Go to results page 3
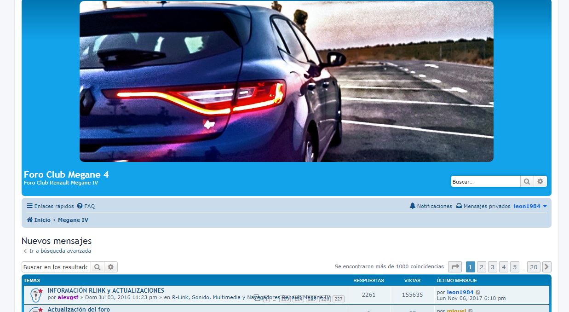569x312 pixels. [493, 267]
